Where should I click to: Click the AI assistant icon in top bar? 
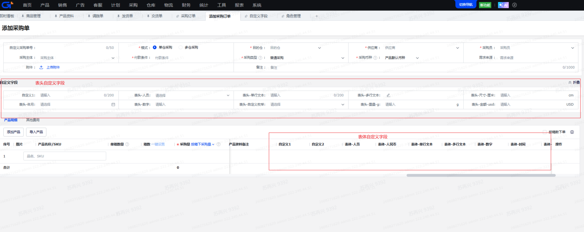tap(503, 5)
